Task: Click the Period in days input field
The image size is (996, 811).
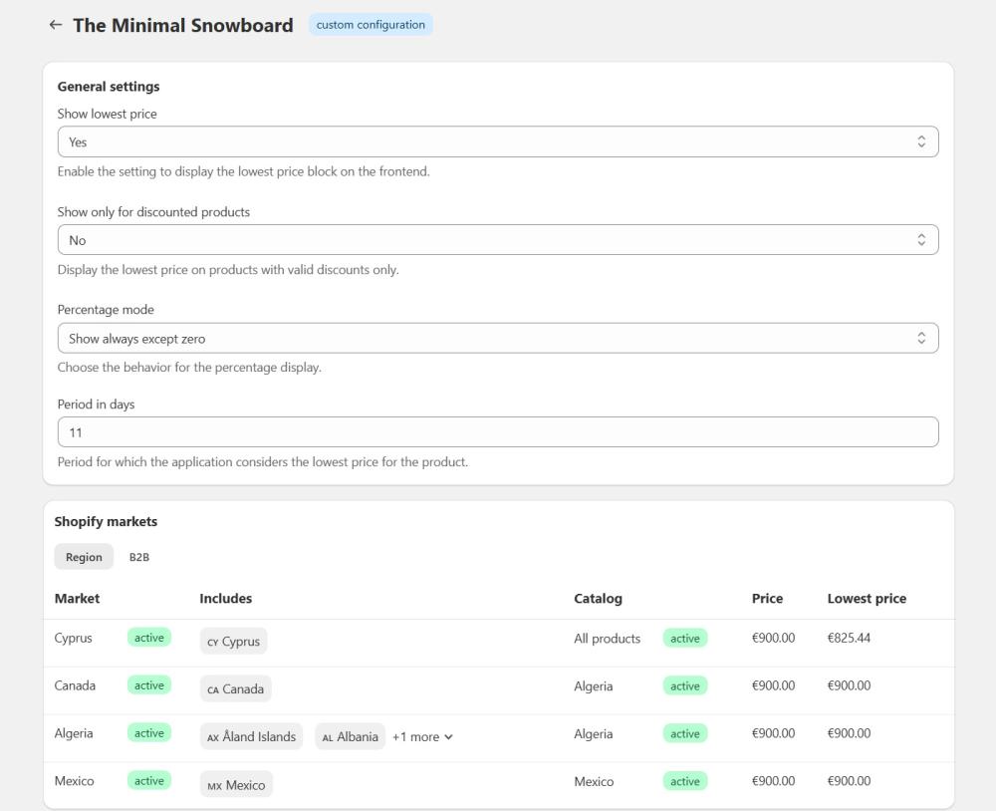Action: 498,431
